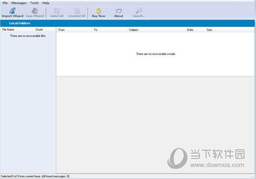The image size is (256, 179).
Task: Sort emails by Subject column
Action: (134, 30)
